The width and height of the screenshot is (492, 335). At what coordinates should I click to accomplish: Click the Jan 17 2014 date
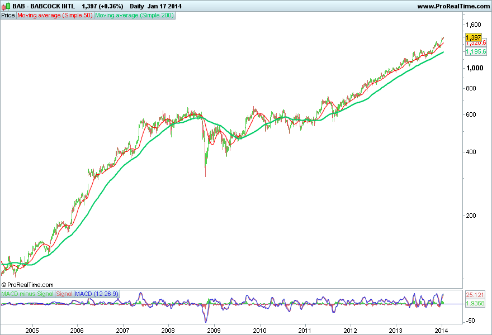pos(164,6)
